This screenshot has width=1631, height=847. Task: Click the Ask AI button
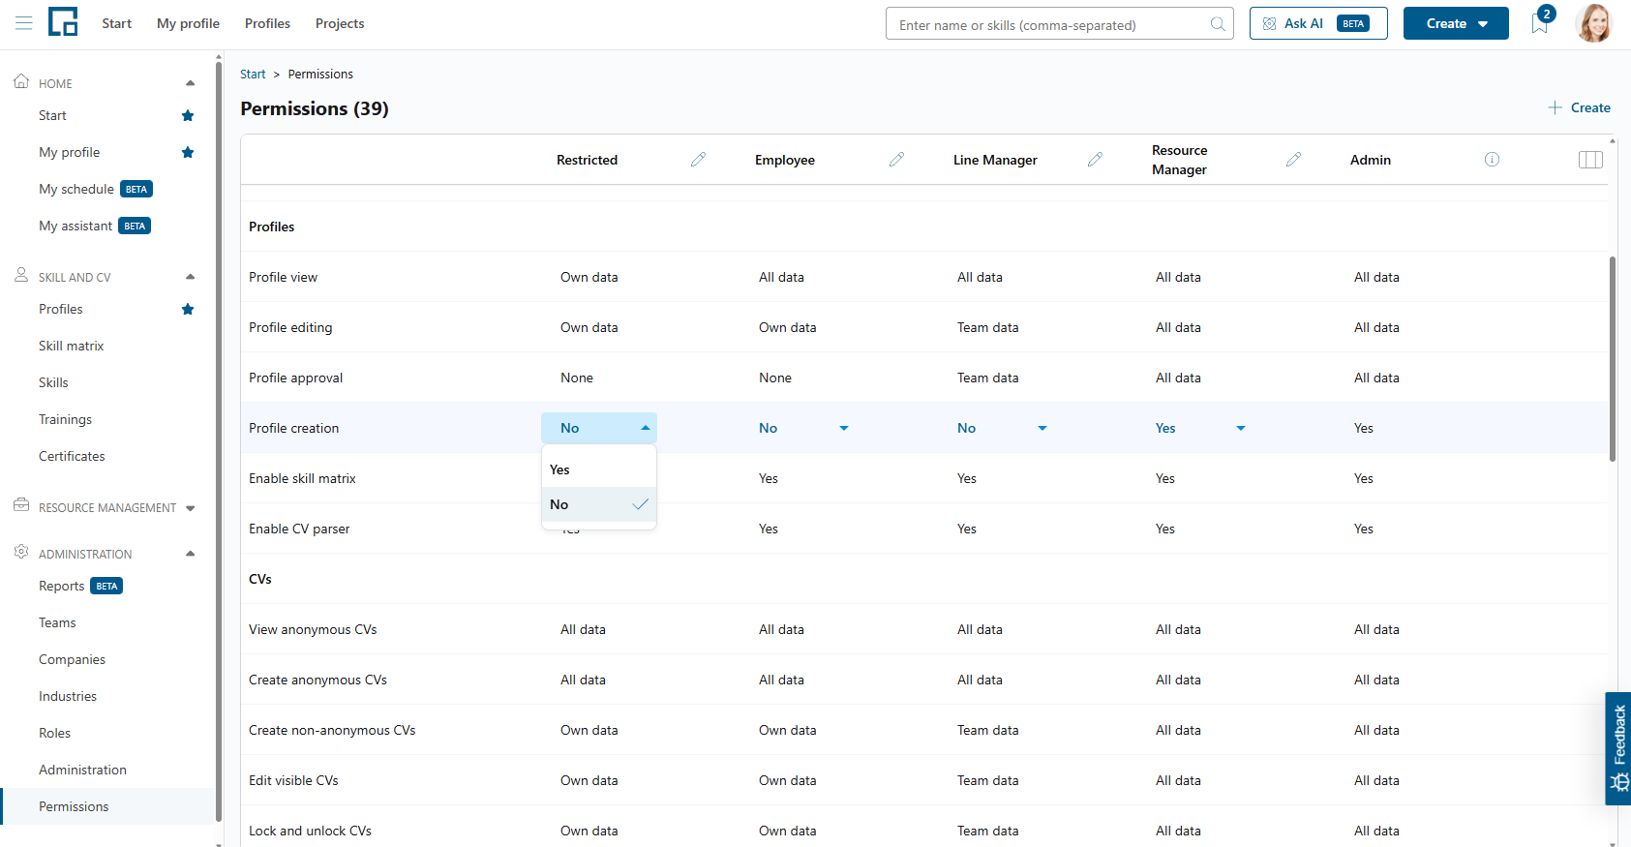pos(1318,23)
